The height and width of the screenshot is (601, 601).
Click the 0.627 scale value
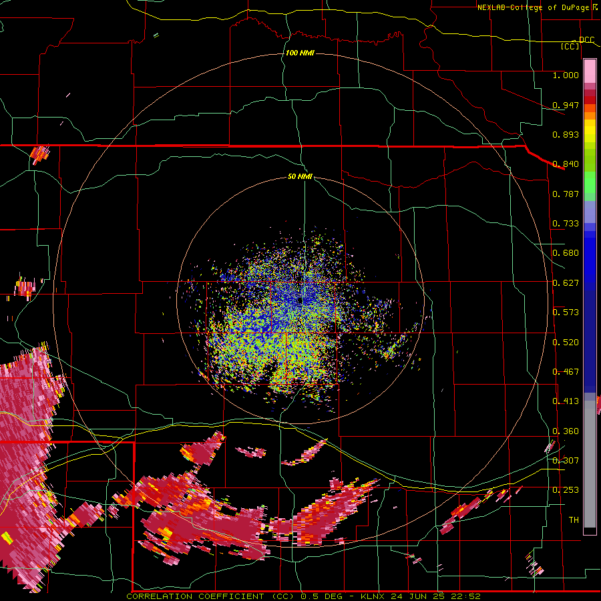coord(566,283)
